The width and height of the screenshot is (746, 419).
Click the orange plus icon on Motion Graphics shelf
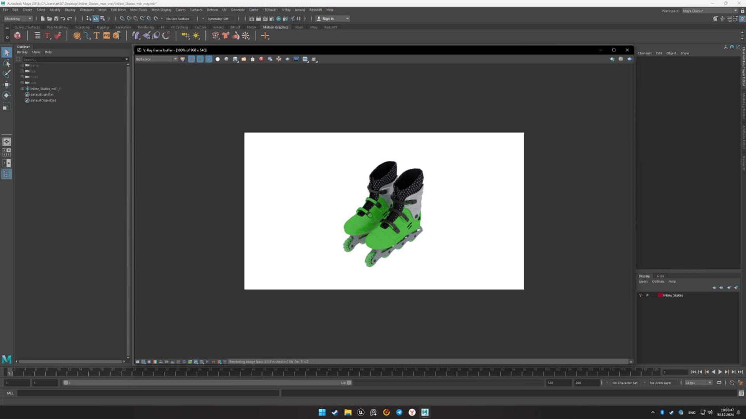tap(265, 36)
